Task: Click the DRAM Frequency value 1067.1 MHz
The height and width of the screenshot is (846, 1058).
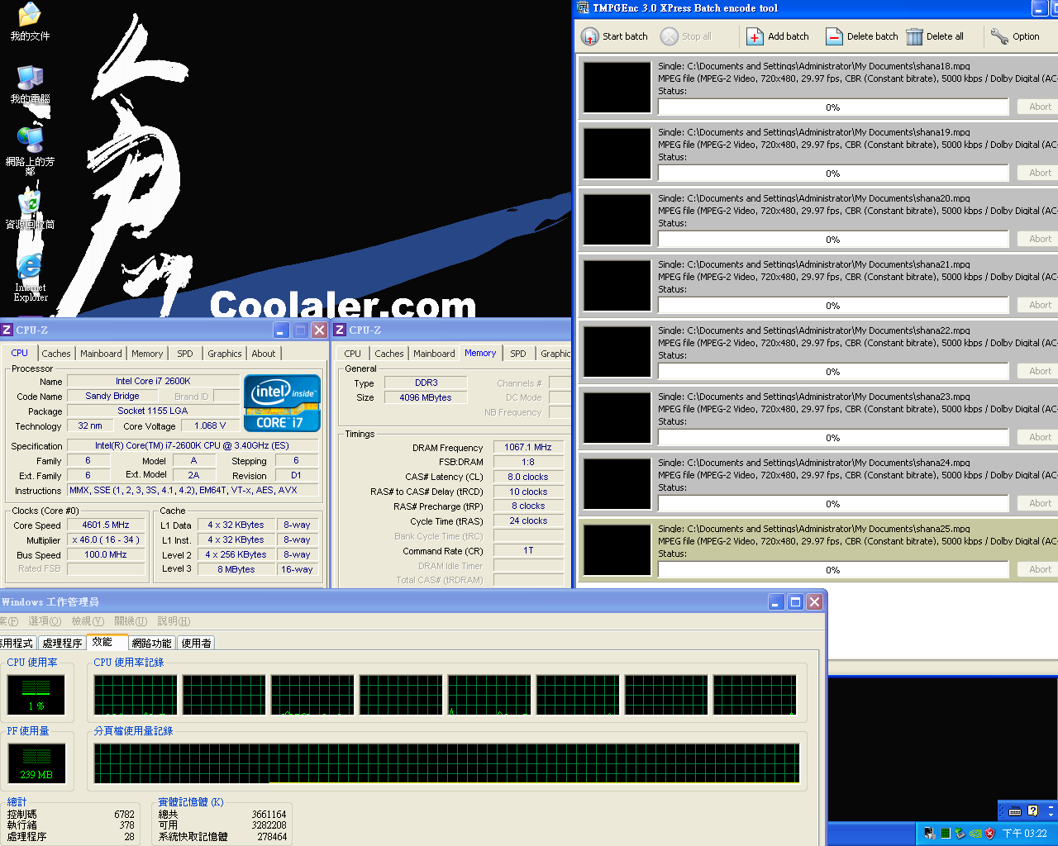Action: pyautogui.click(x=528, y=447)
